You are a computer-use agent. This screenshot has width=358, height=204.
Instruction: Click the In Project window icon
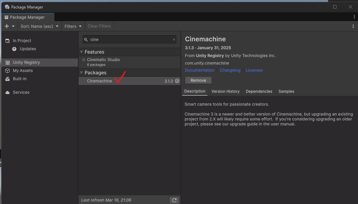[7, 41]
